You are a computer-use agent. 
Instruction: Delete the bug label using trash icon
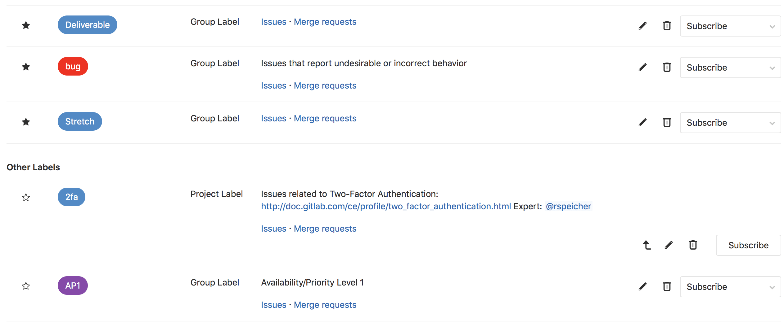coord(667,67)
